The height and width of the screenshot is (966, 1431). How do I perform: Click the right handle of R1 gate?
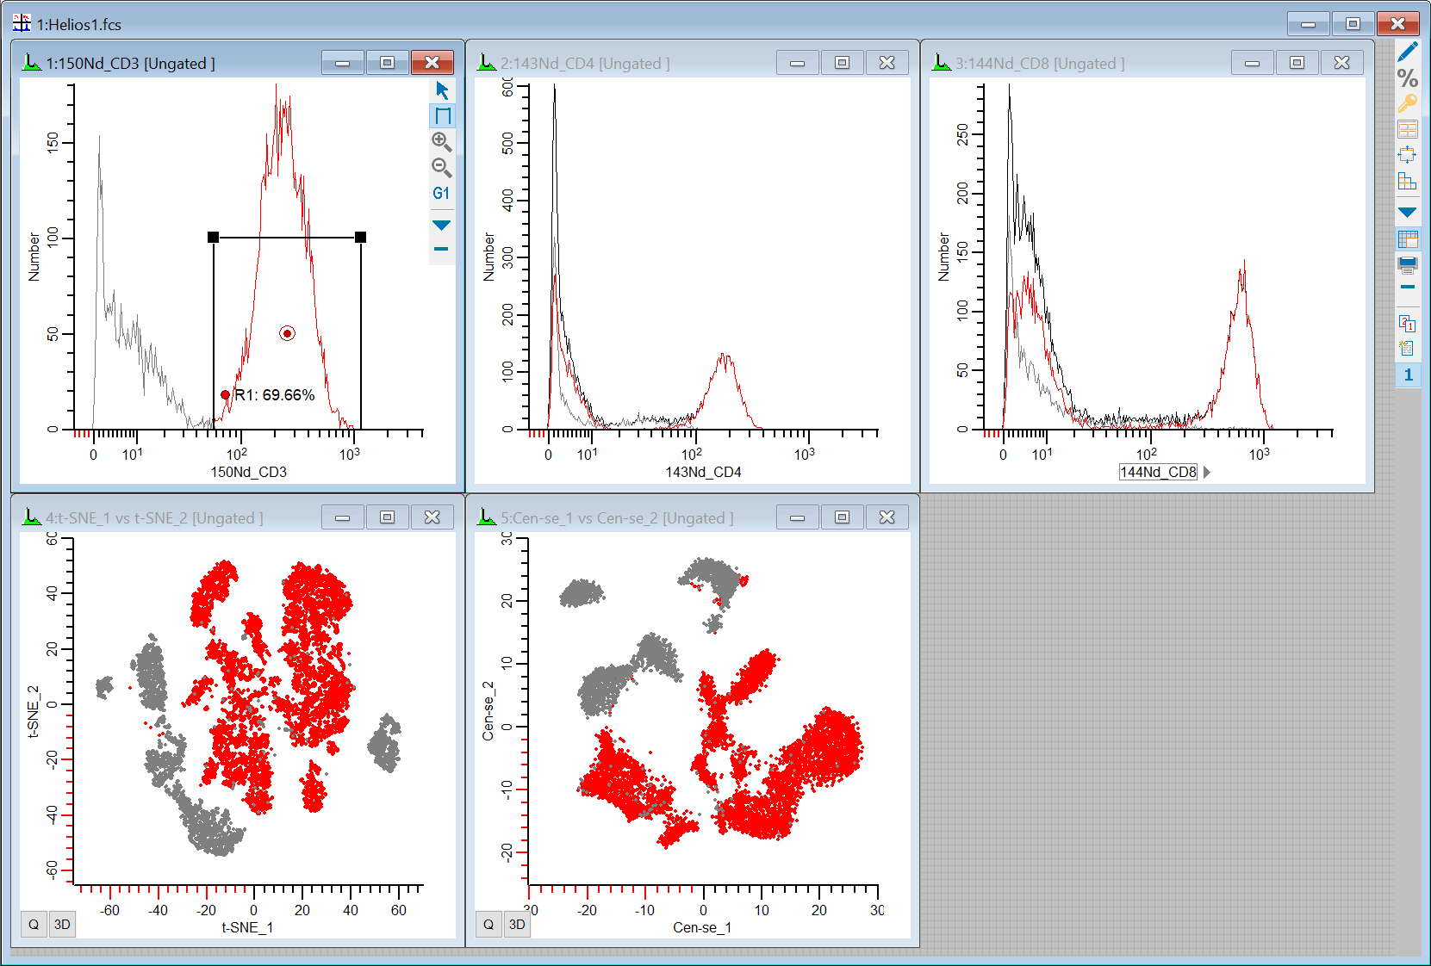[x=361, y=238]
